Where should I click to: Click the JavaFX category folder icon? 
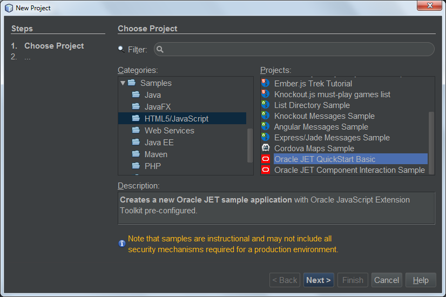tap(136, 107)
